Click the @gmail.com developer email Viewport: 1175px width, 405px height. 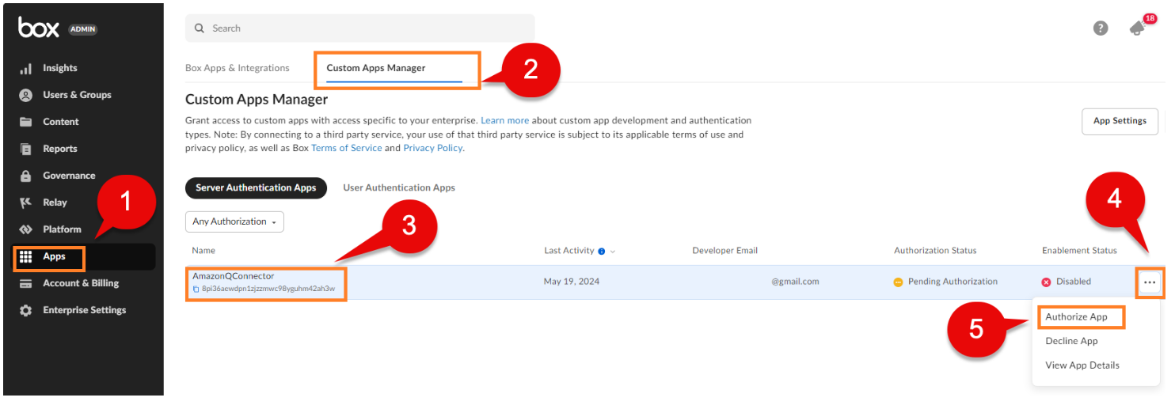click(x=795, y=282)
